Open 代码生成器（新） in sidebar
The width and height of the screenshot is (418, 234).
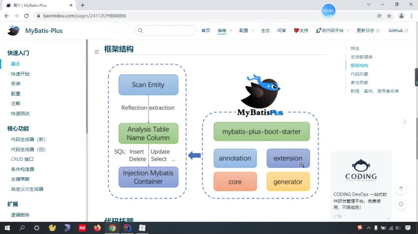pos(28,140)
